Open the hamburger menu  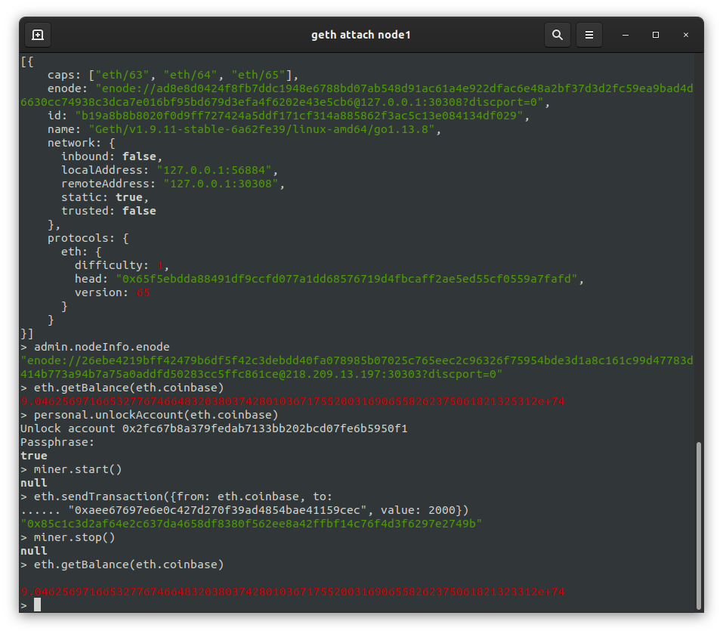589,35
